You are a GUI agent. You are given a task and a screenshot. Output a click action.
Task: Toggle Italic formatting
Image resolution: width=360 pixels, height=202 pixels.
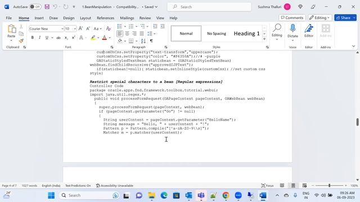(x=39, y=38)
